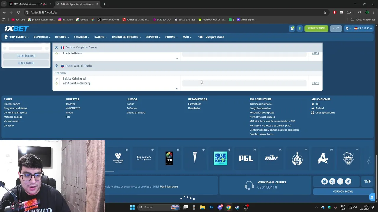Click the Rusia. Copa de Rusia league heading
Screen dimensions: 378x212
79,66
